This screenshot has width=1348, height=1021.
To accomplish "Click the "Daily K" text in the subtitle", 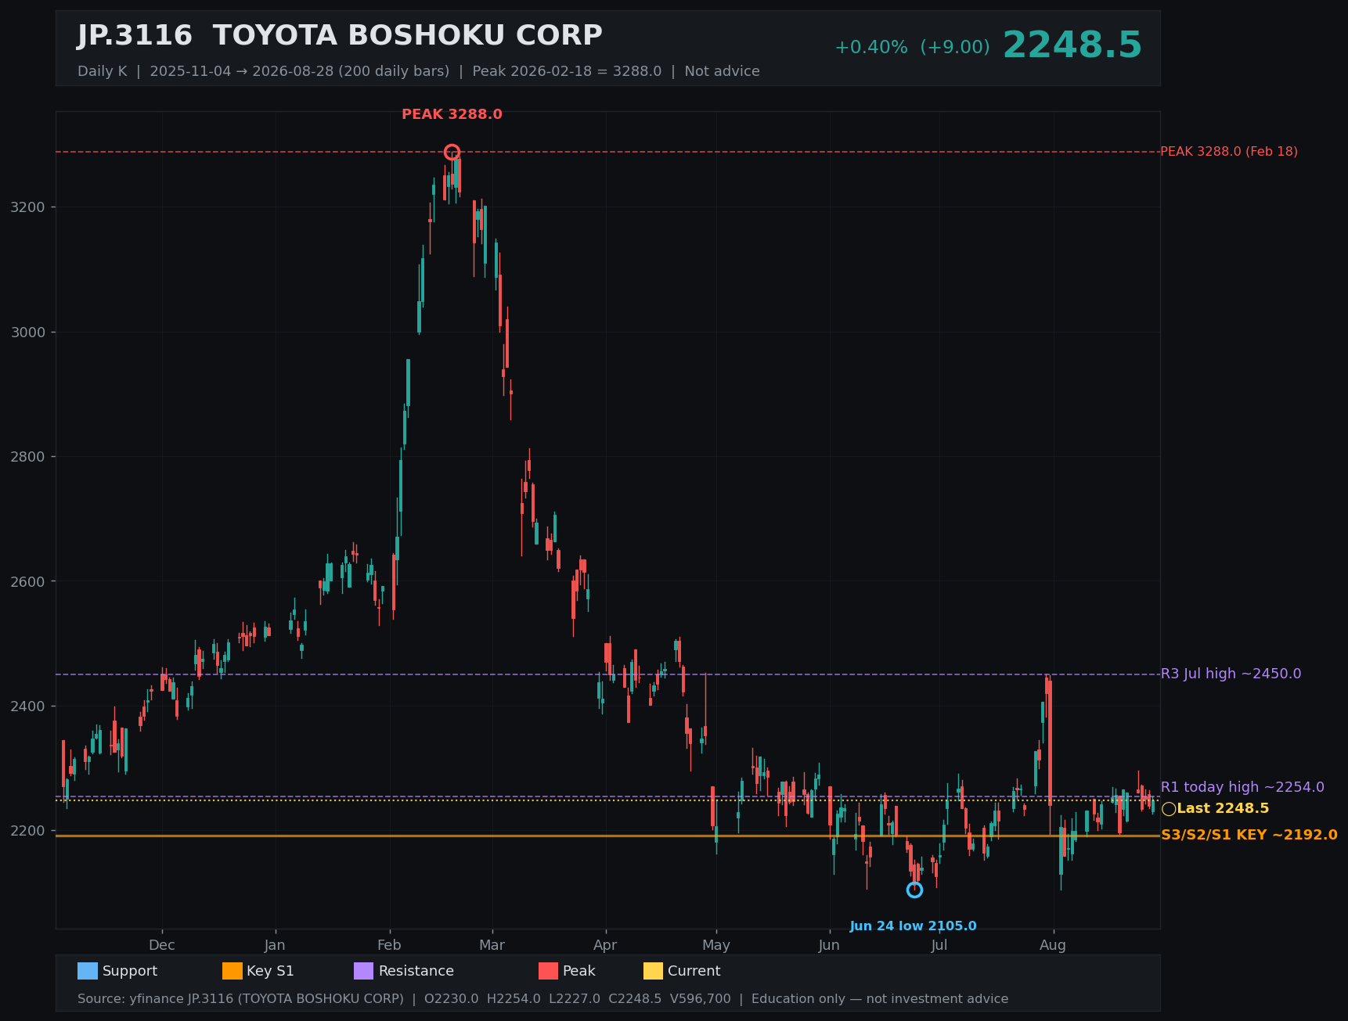I will click(x=102, y=71).
